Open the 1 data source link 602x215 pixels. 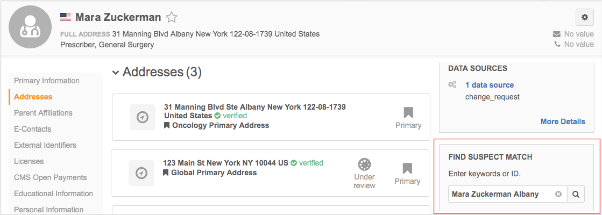pos(489,85)
